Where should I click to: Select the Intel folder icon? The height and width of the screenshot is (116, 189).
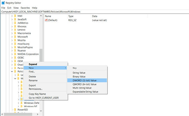(15, 16)
